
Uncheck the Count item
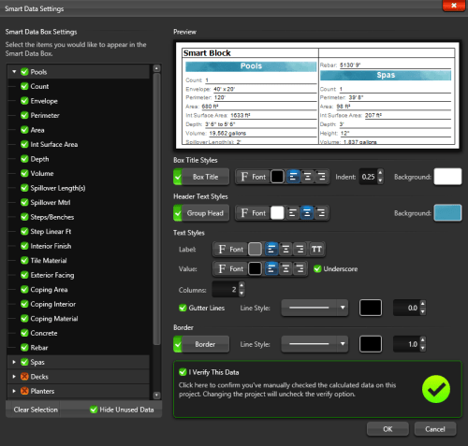pyautogui.click(x=24, y=86)
